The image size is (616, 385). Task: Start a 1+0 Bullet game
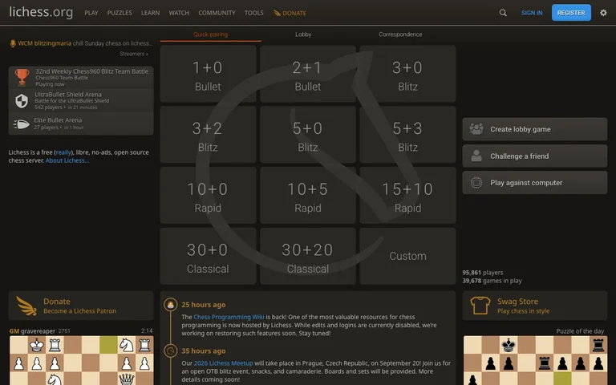coord(208,74)
